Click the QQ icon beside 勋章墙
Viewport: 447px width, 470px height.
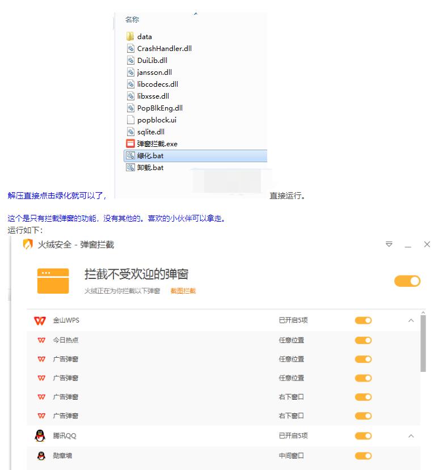point(41,456)
